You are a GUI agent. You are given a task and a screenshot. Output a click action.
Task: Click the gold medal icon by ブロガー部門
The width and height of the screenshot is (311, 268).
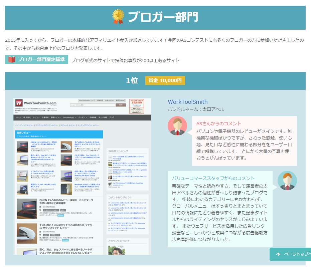118,17
